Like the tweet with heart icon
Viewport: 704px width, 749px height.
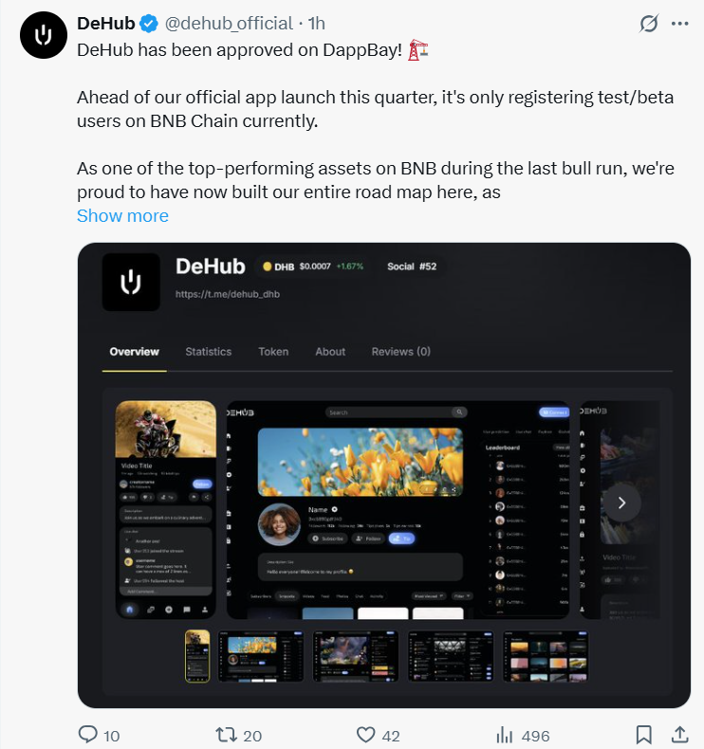click(x=366, y=735)
